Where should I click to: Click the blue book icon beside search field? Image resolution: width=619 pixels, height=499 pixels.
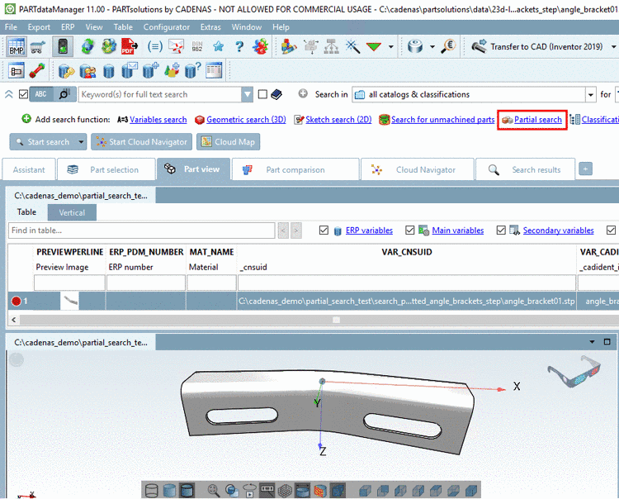[x=276, y=94]
